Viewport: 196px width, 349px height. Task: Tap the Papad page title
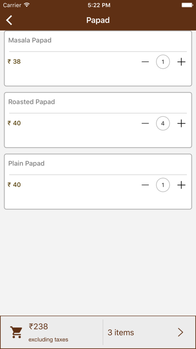click(x=98, y=20)
